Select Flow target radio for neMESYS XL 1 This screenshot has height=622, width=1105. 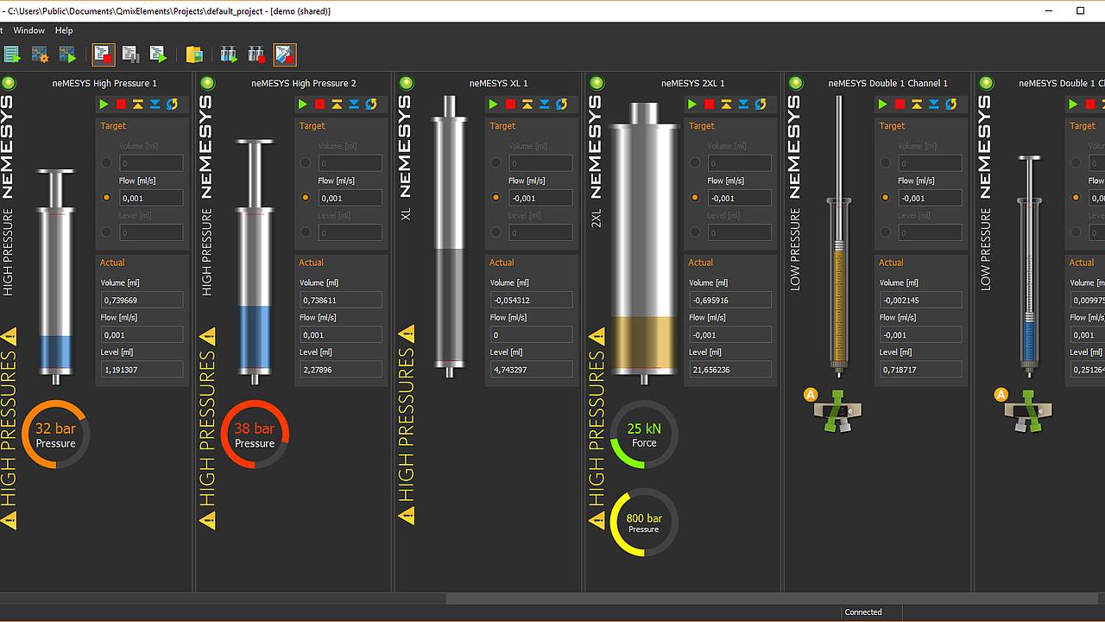[x=496, y=197]
